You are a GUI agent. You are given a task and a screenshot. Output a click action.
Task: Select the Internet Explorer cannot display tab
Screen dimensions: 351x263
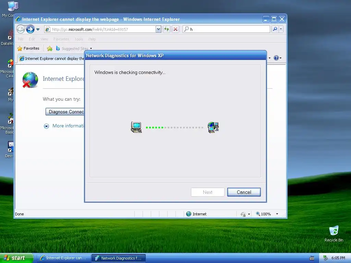pos(51,58)
